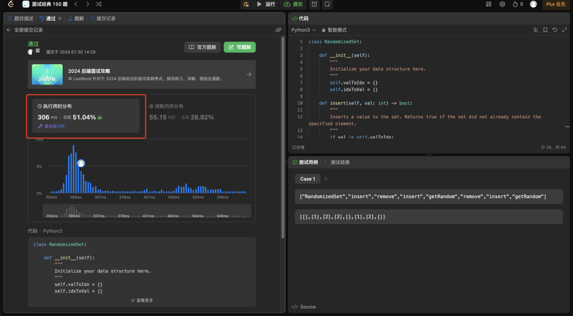This screenshot has height=316, width=573.
Task: Click the arguments input [[],[1],[2]...]
Action: [x=429, y=217]
